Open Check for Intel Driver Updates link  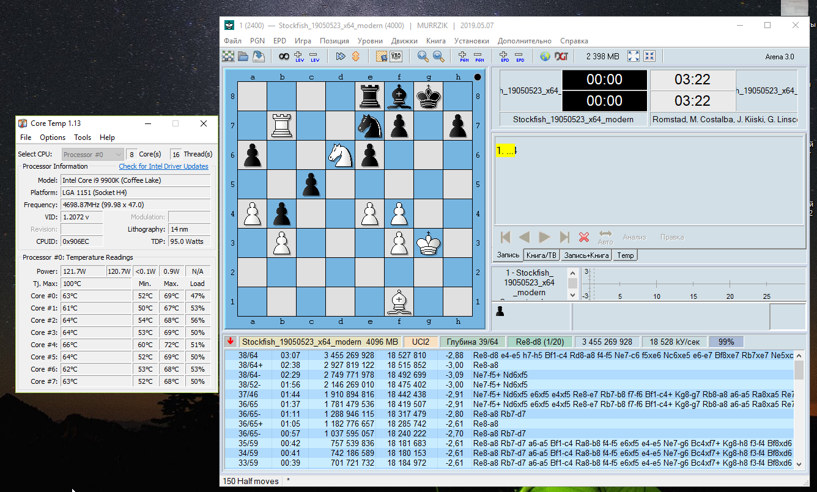[163, 166]
